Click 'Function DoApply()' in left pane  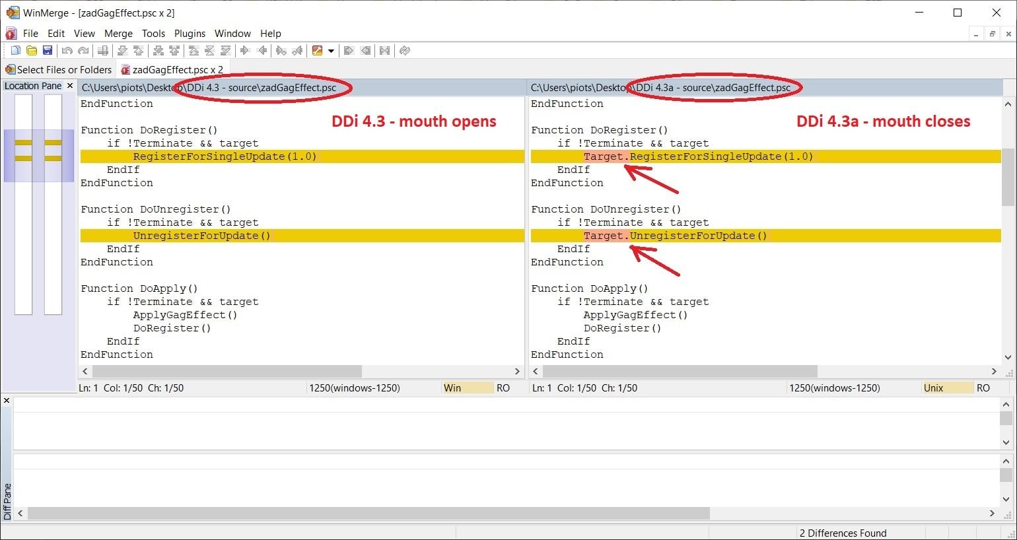coord(139,288)
